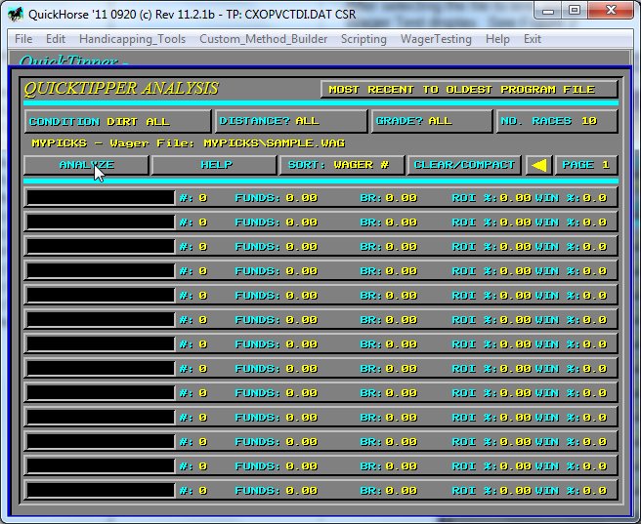Change the Condition Dirt All selector

pyautogui.click(x=117, y=122)
